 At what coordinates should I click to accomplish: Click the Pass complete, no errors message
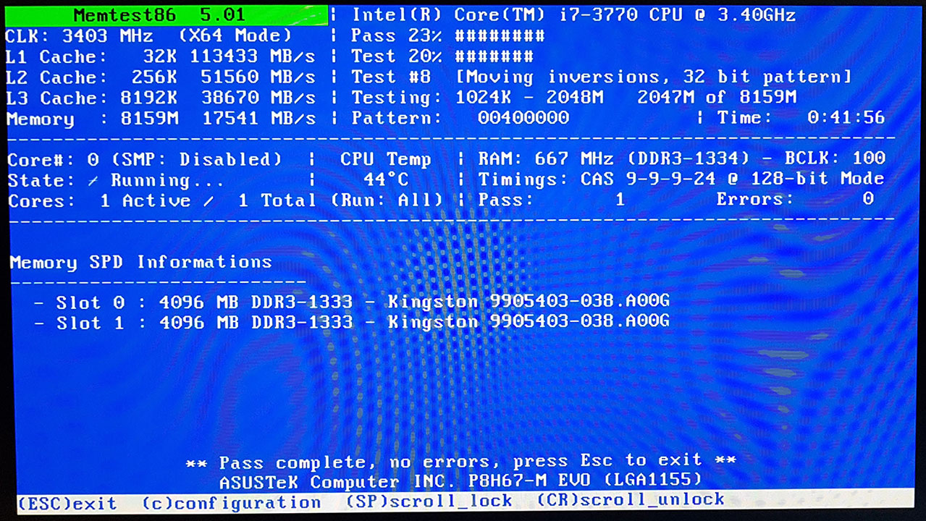[x=461, y=461]
